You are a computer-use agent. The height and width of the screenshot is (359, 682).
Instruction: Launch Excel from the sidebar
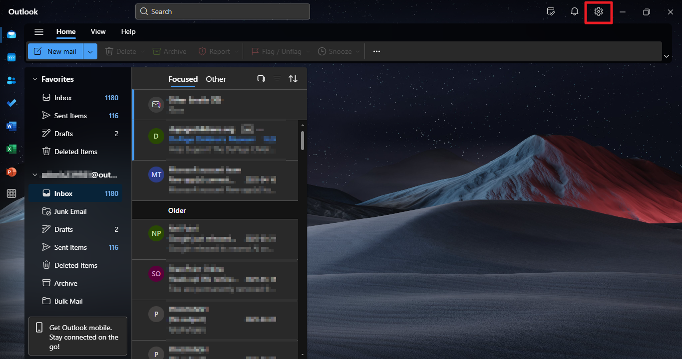[11, 149]
